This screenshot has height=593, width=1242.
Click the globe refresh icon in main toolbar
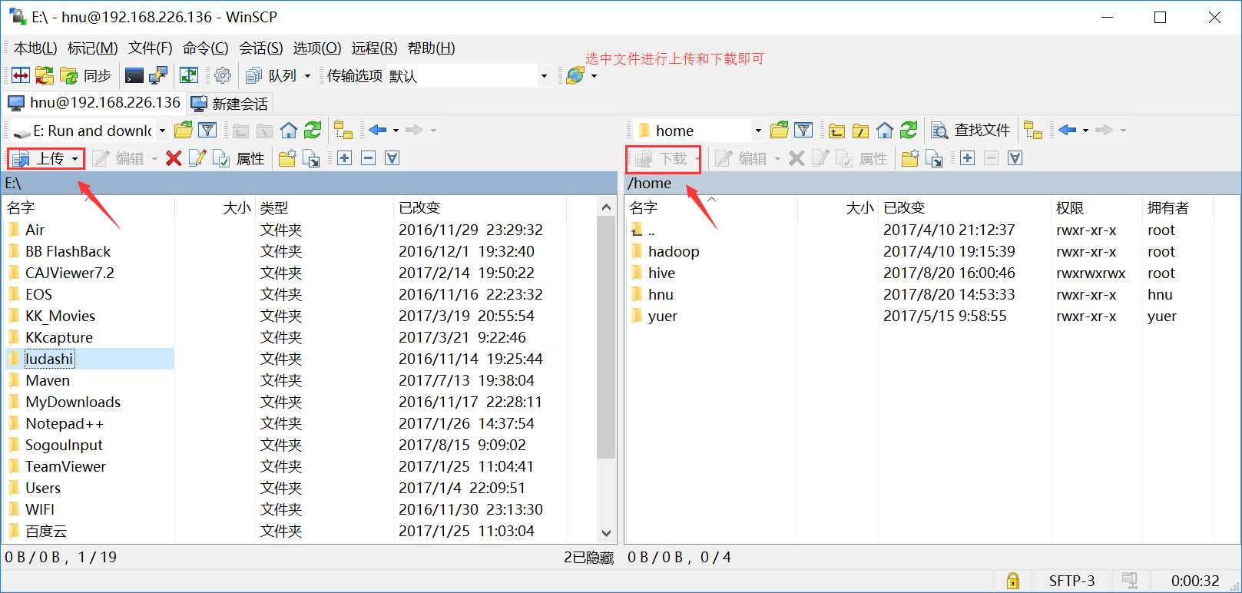point(575,75)
